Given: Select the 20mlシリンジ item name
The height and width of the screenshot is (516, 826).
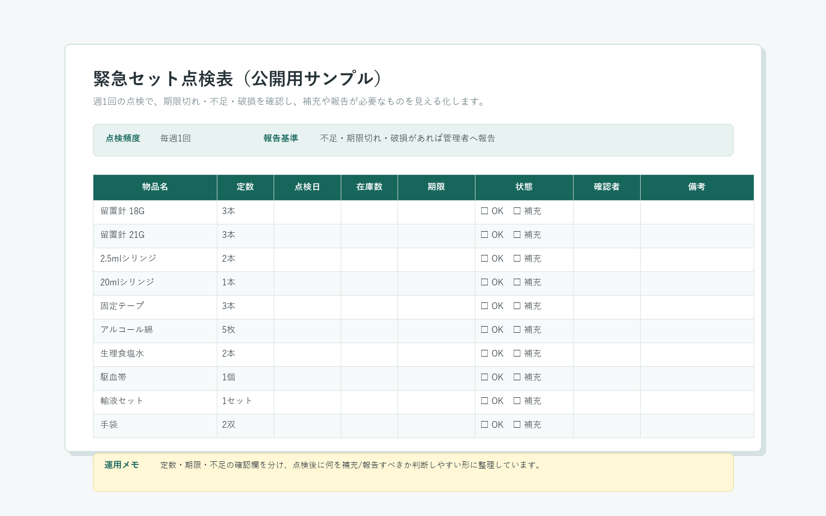Looking at the screenshot, I should coord(127,282).
